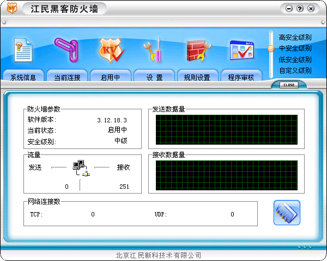Screen dimensions: 327x261
Task: Click the program audit window icon
Action: (x=242, y=50)
